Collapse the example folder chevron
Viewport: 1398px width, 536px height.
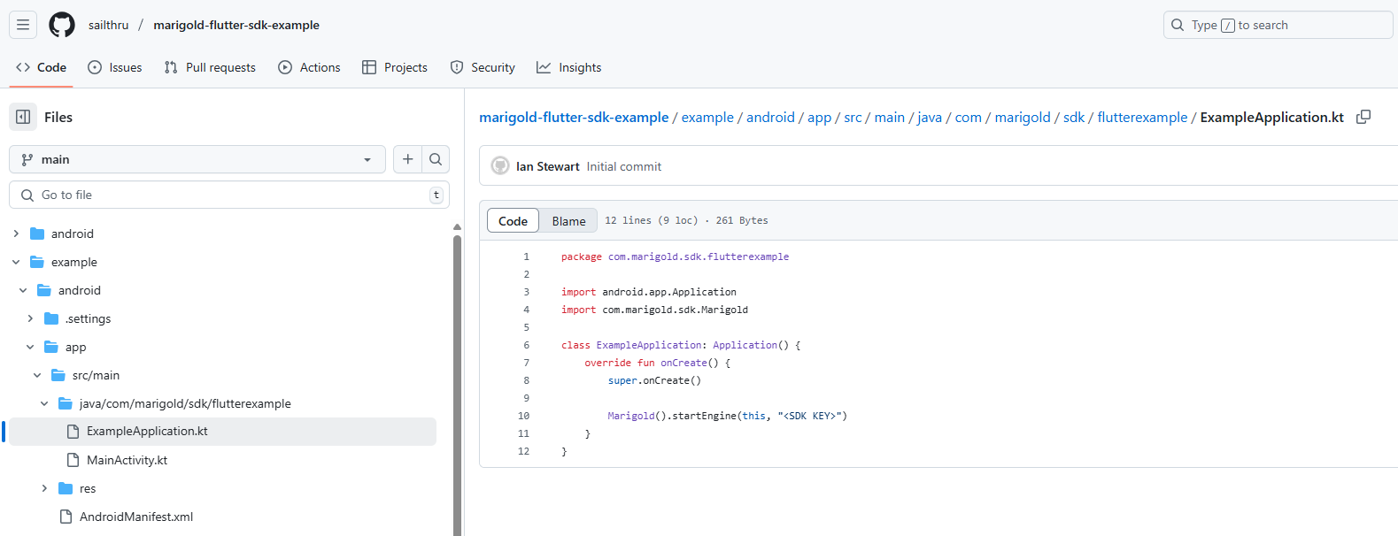coord(16,262)
